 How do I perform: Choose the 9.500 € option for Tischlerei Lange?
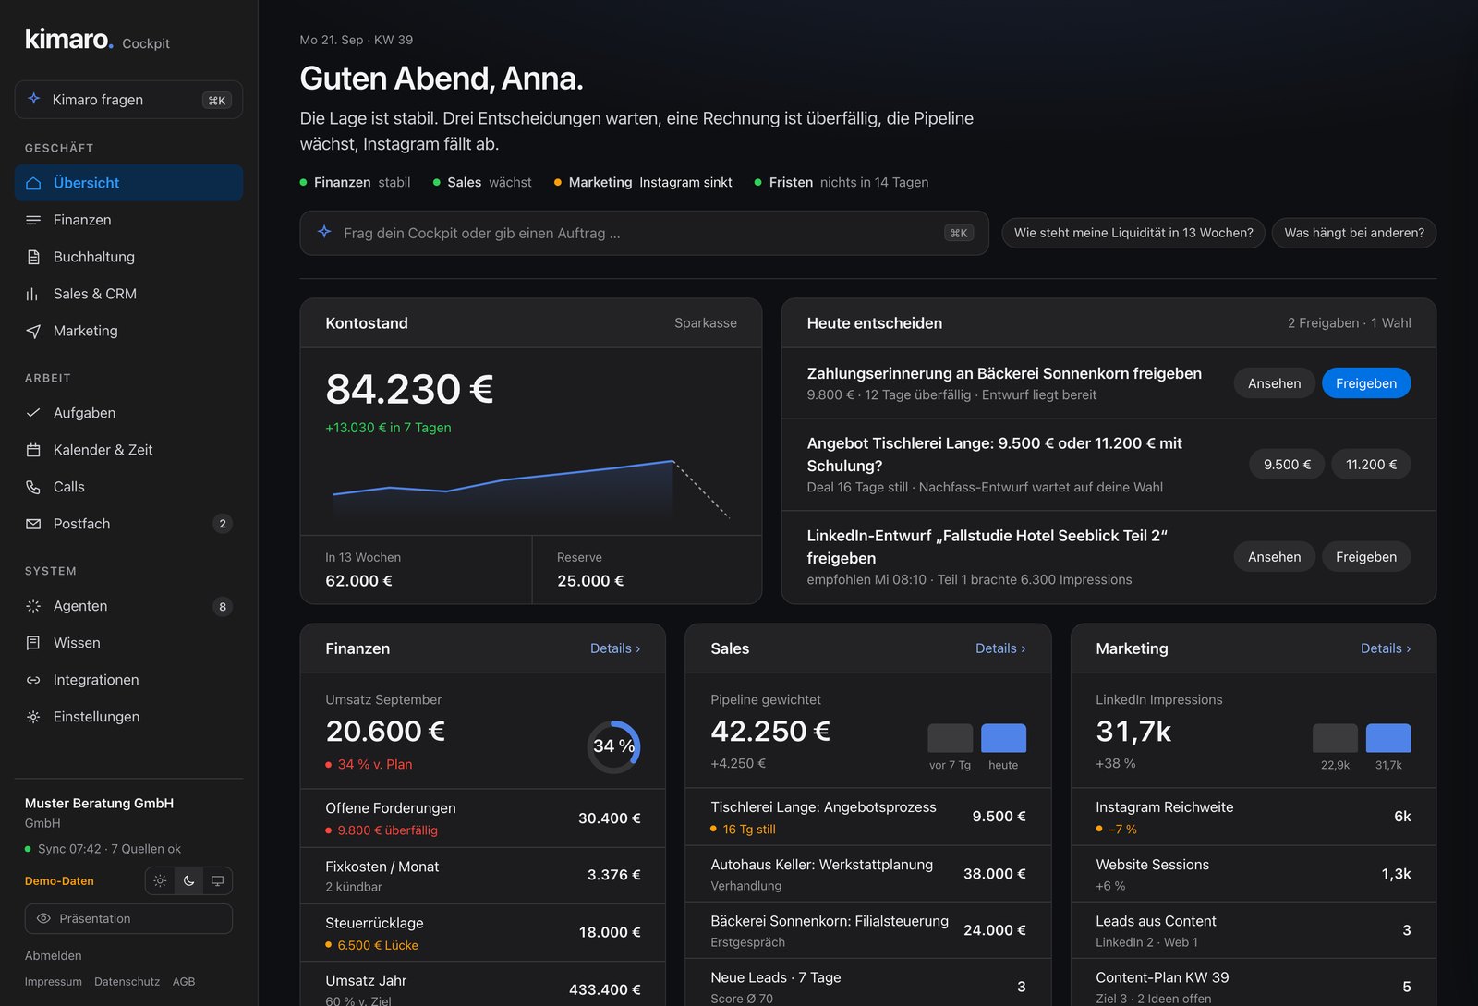[x=1287, y=465]
